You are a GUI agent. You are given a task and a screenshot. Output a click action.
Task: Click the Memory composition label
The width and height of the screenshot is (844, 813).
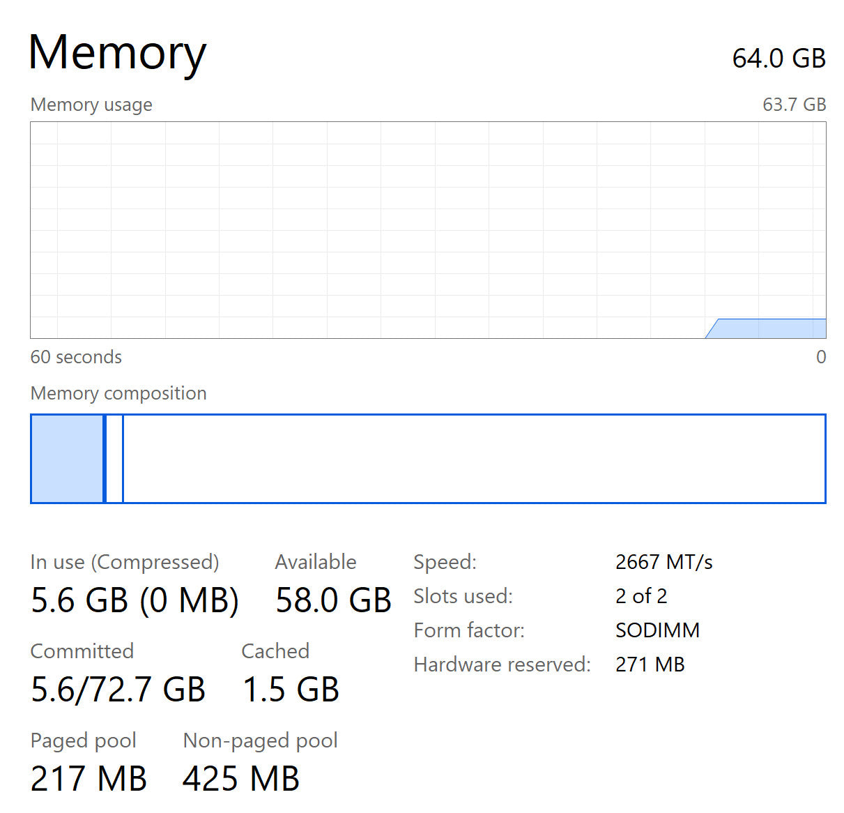pyautogui.click(x=118, y=393)
